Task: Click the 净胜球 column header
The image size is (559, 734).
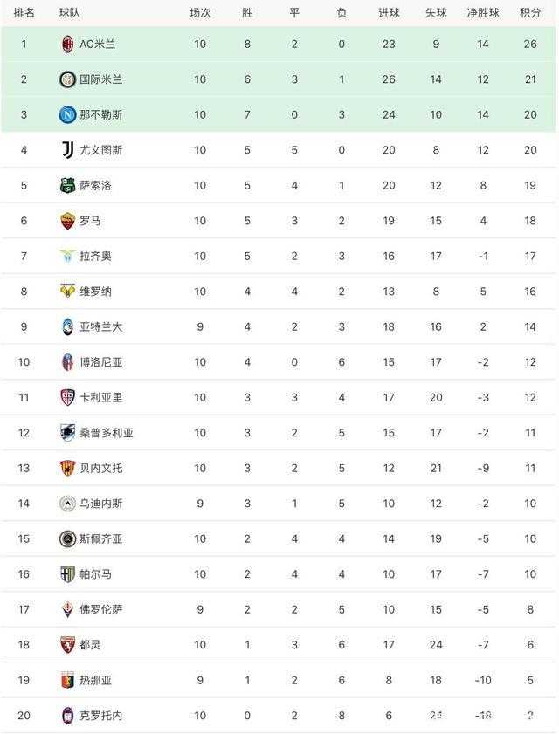Action: tap(483, 13)
